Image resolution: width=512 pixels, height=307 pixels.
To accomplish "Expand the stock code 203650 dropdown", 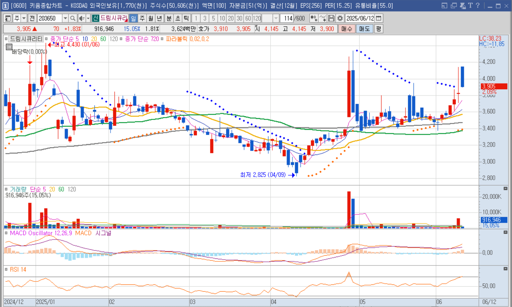I will (65, 18).
